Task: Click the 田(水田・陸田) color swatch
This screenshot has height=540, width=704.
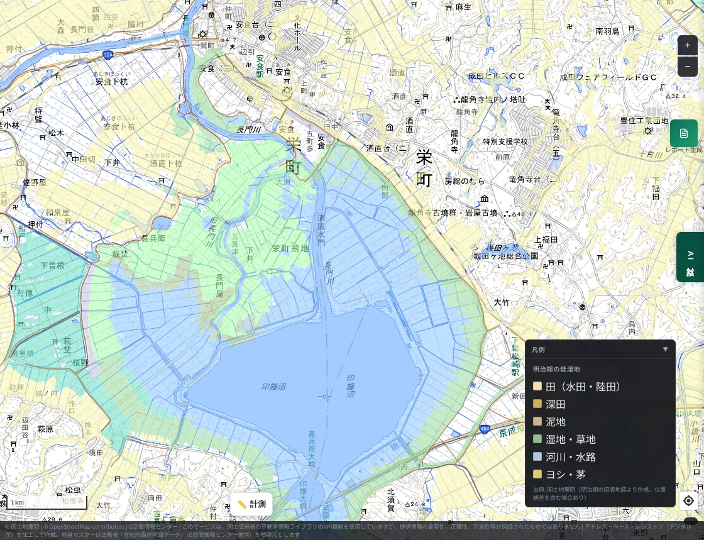Action: (537, 387)
